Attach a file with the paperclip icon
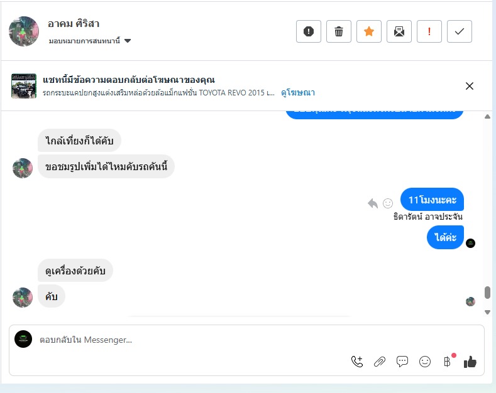This screenshot has height=393, width=496. (380, 362)
